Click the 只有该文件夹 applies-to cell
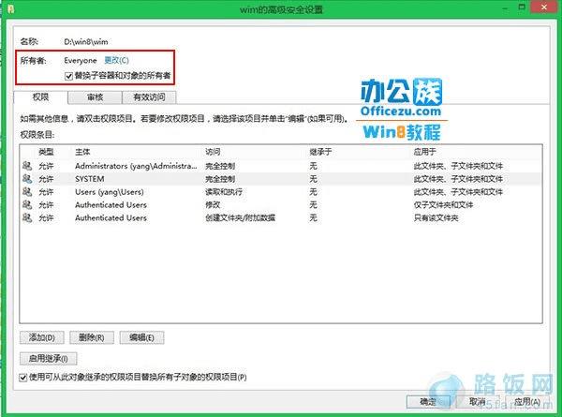 436,217
